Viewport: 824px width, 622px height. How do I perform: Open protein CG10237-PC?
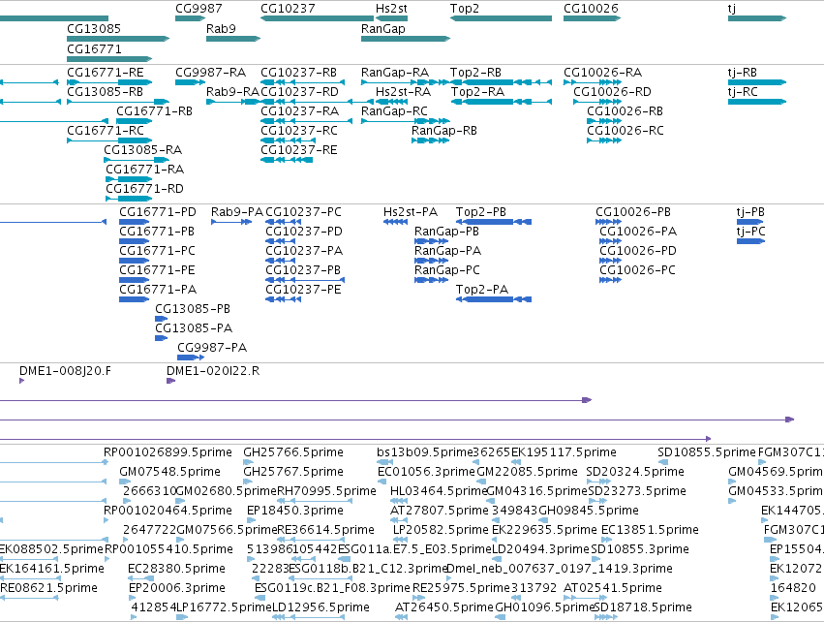pos(303,212)
